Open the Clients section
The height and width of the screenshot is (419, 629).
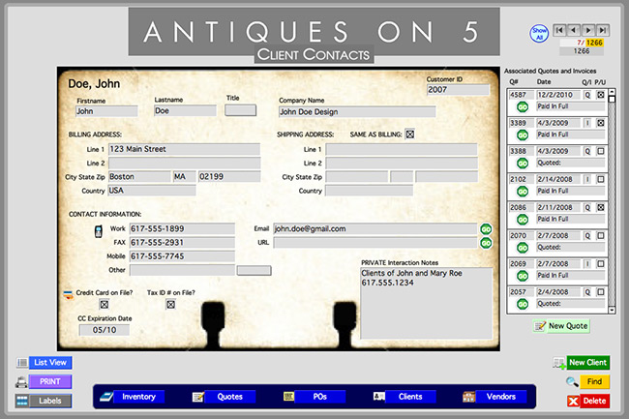click(410, 397)
